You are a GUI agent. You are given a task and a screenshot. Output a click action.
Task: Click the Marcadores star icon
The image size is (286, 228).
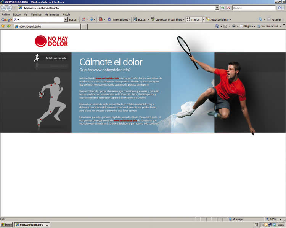(x=109, y=19)
